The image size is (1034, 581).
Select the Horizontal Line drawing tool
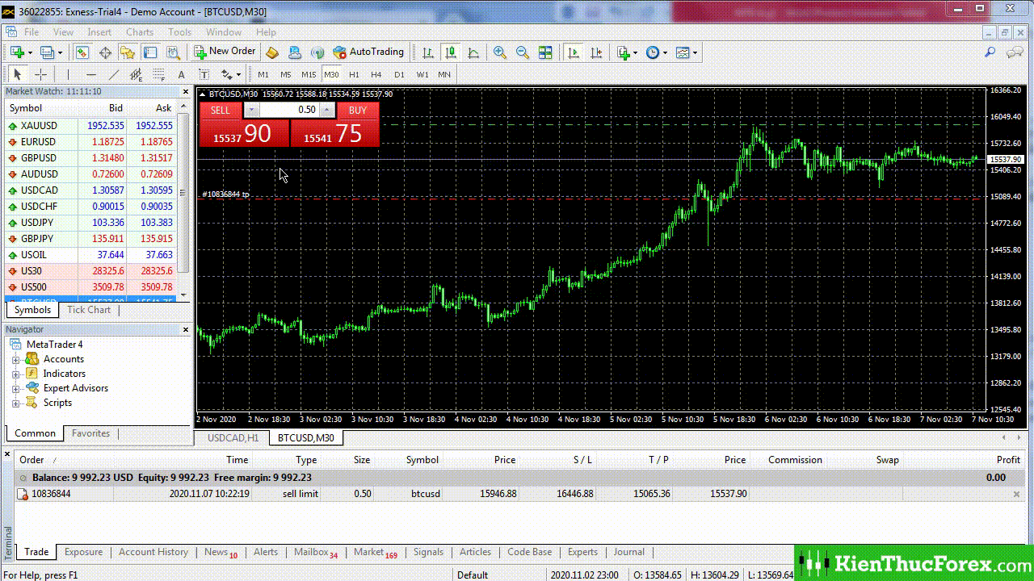coord(90,74)
